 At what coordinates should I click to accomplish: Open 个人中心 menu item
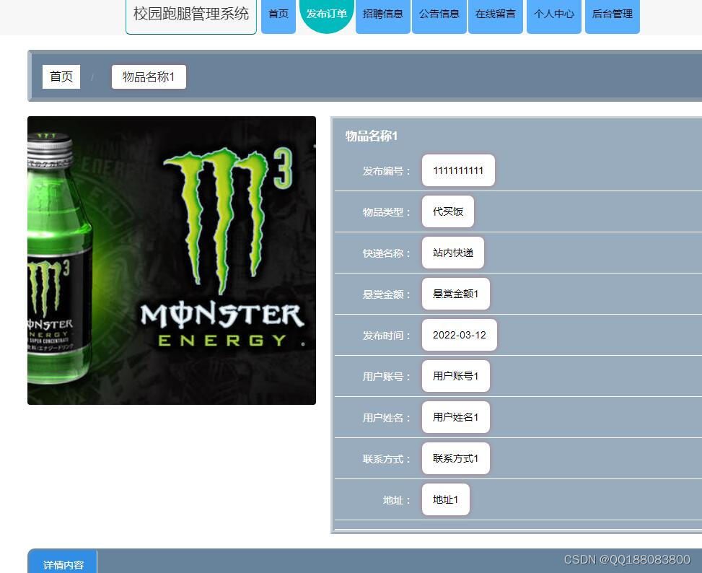554,16
